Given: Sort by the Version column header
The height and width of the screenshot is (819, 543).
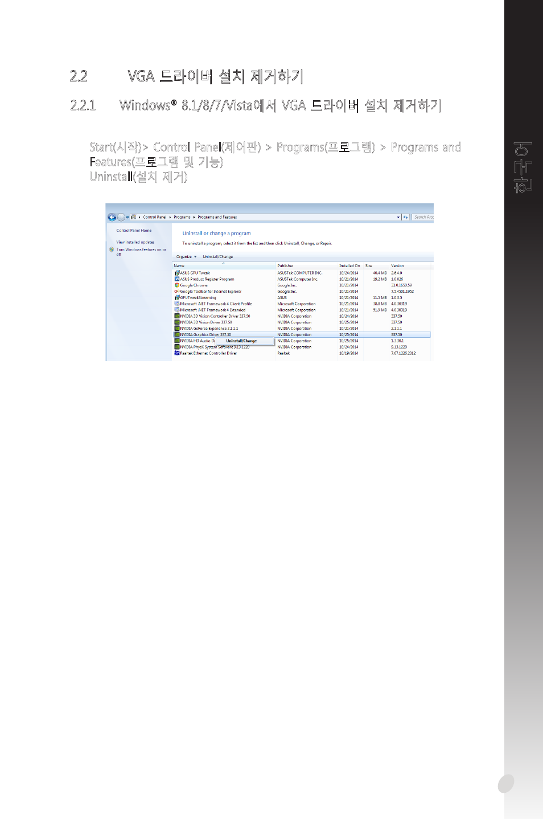Looking at the screenshot, I should 410,266.
